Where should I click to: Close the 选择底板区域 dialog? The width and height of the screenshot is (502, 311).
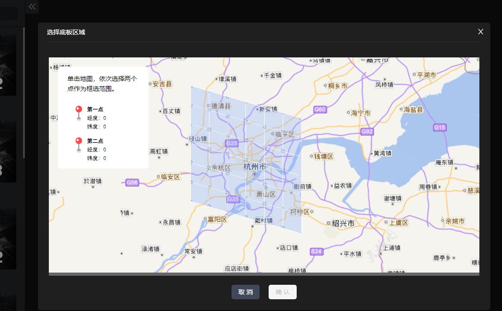click(x=481, y=32)
